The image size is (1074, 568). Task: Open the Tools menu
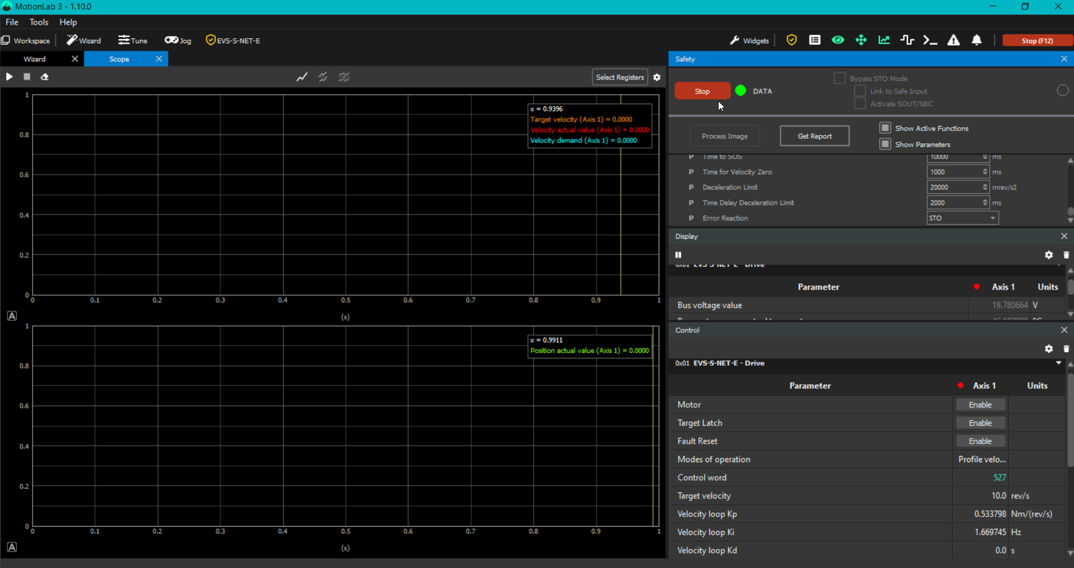[39, 22]
